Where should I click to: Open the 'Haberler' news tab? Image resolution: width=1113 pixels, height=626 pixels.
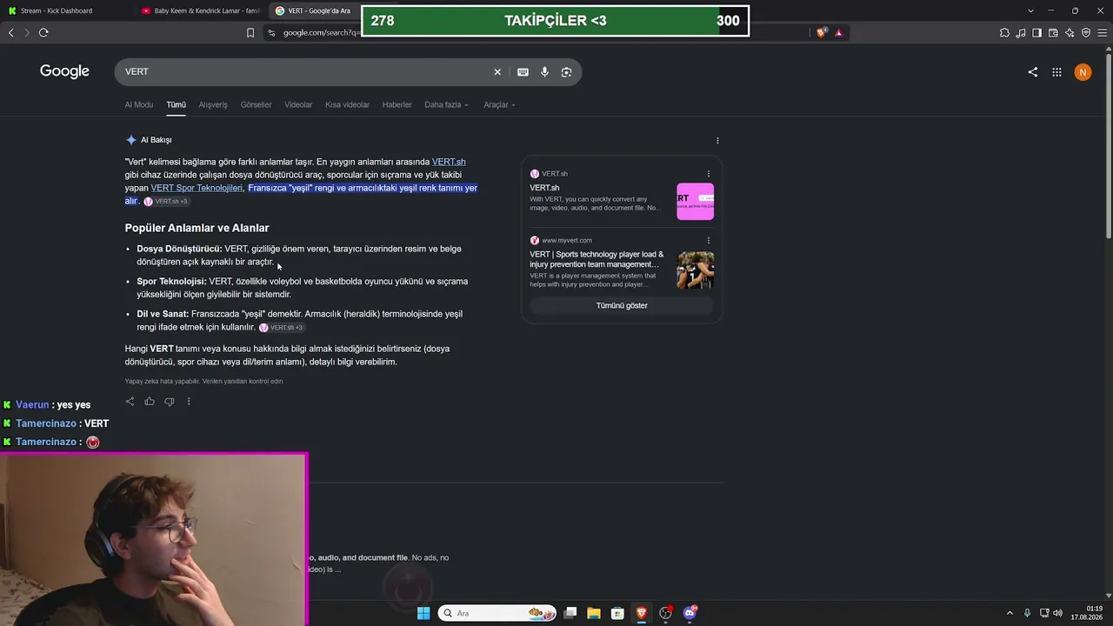point(397,105)
